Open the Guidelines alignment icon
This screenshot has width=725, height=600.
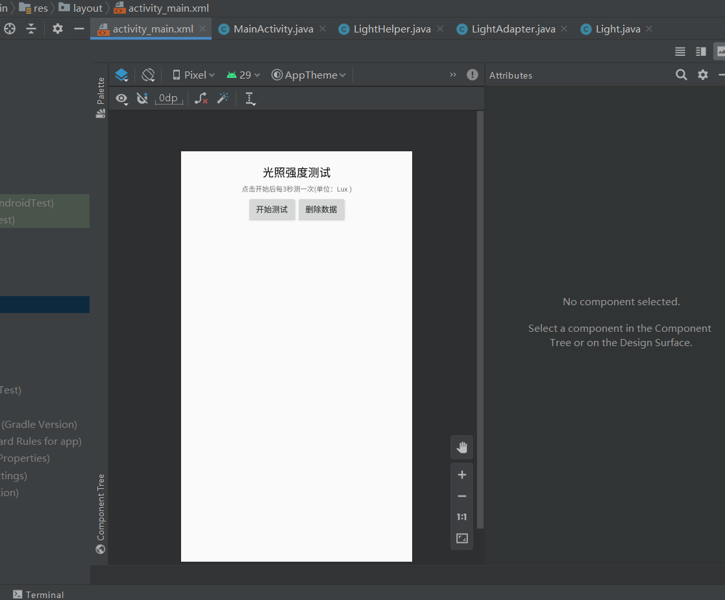click(250, 99)
